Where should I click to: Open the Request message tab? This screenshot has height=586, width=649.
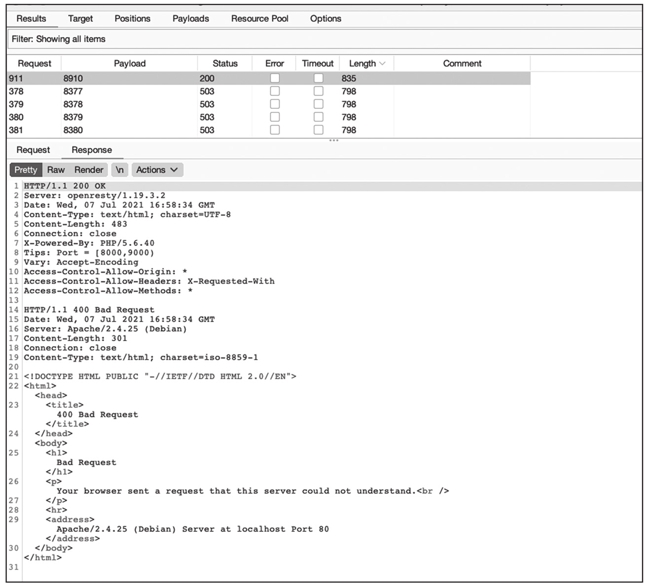[33, 150]
